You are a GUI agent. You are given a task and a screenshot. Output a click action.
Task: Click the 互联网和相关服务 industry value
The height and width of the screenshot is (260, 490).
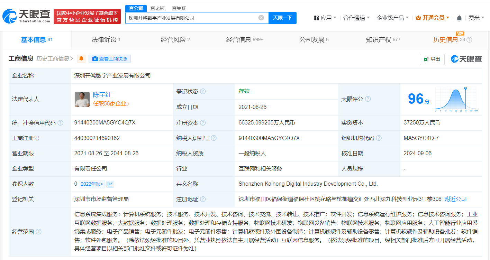pyautogui.click(x=261, y=169)
